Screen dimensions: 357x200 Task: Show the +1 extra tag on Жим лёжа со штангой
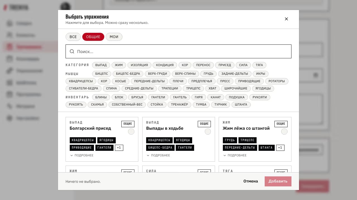pyautogui.click(x=280, y=147)
